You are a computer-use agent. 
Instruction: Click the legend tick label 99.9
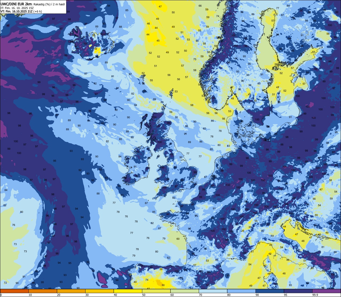(315, 295)
